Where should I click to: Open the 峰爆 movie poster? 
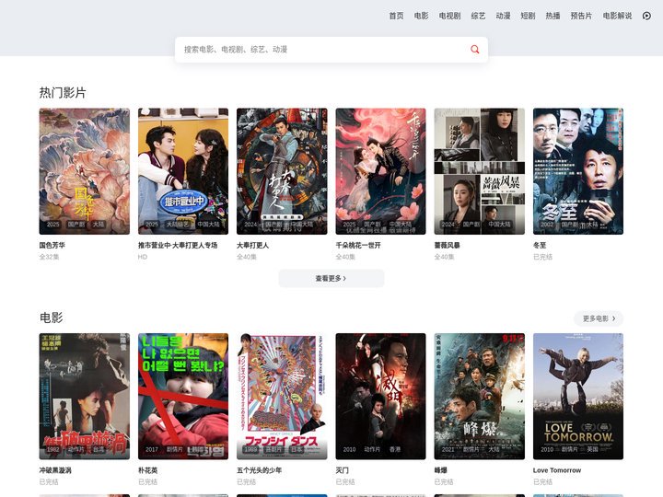(480, 397)
